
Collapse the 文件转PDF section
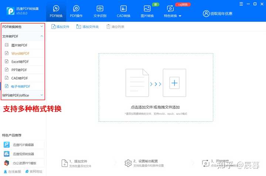click(x=23, y=36)
